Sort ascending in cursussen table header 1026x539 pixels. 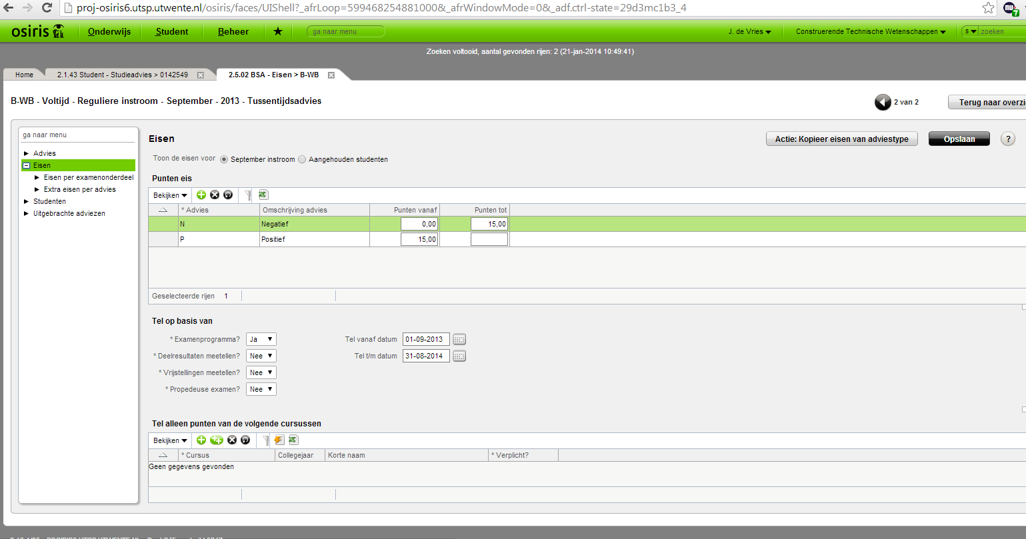163,455
